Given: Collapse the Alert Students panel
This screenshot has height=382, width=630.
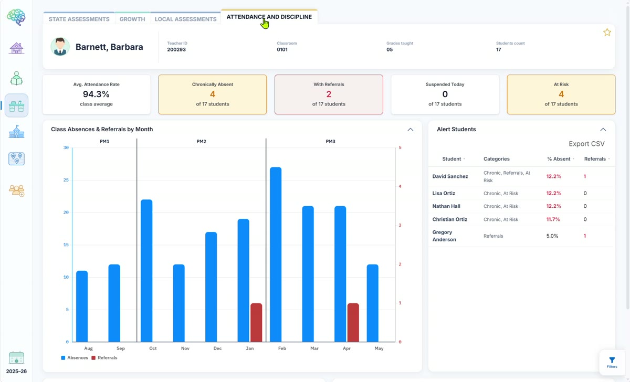Looking at the screenshot, I should tap(603, 130).
